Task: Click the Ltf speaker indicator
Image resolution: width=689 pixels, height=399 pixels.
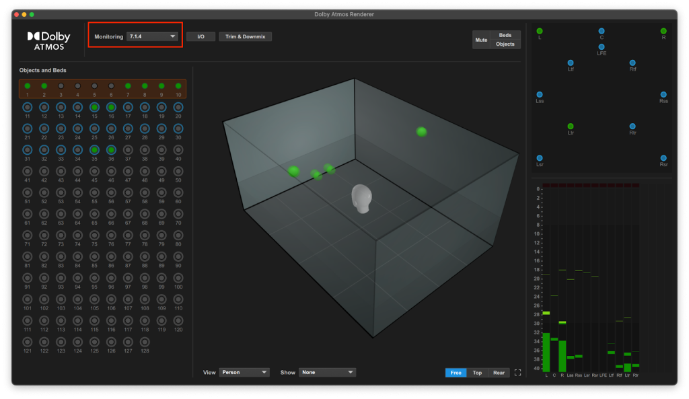Action: tap(571, 63)
